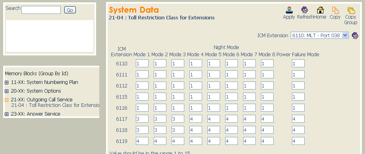Click refresh icon beside ICM Extension dropdown

[355, 36]
